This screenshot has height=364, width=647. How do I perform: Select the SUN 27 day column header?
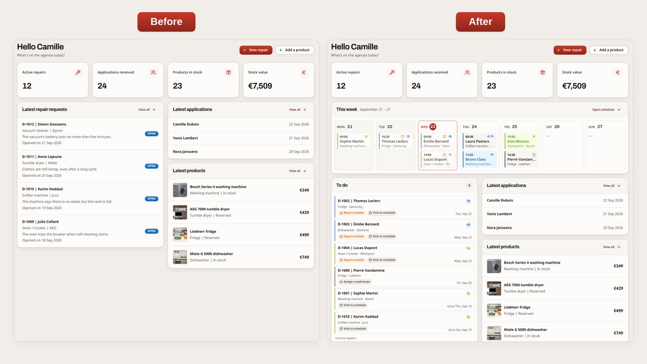coord(595,127)
